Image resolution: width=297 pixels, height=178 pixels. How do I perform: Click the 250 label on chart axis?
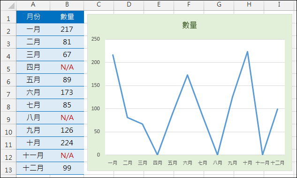pyautogui.click(x=95, y=39)
